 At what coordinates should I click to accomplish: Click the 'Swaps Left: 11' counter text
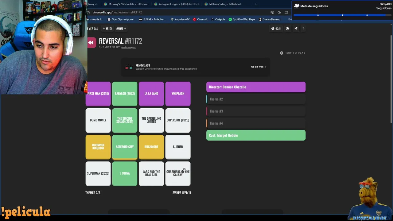pos(181,193)
